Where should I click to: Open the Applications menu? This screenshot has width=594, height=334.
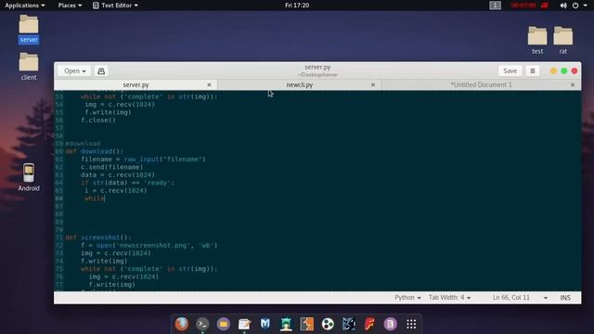pyautogui.click(x=25, y=6)
